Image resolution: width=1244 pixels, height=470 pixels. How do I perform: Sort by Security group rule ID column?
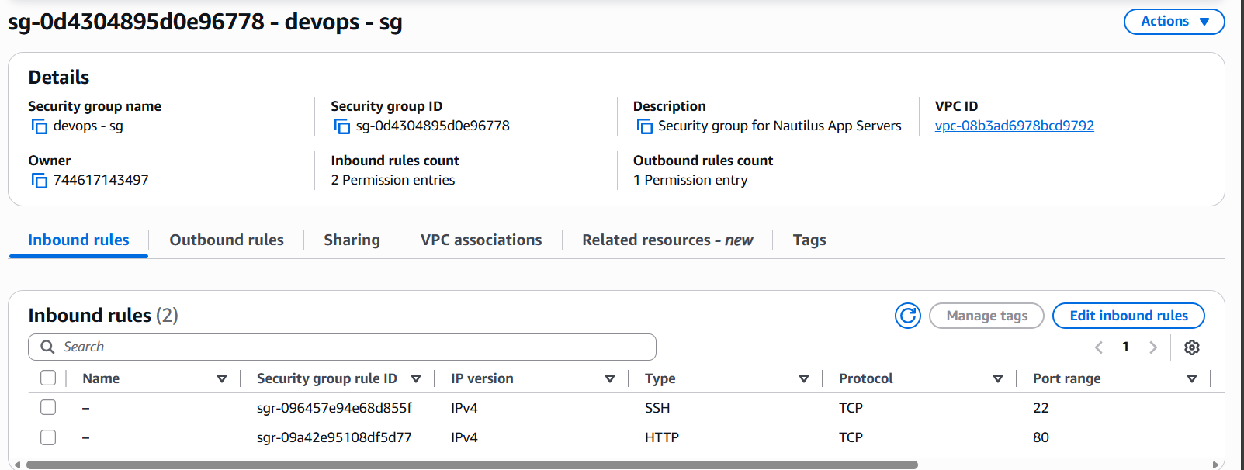pyautogui.click(x=416, y=378)
